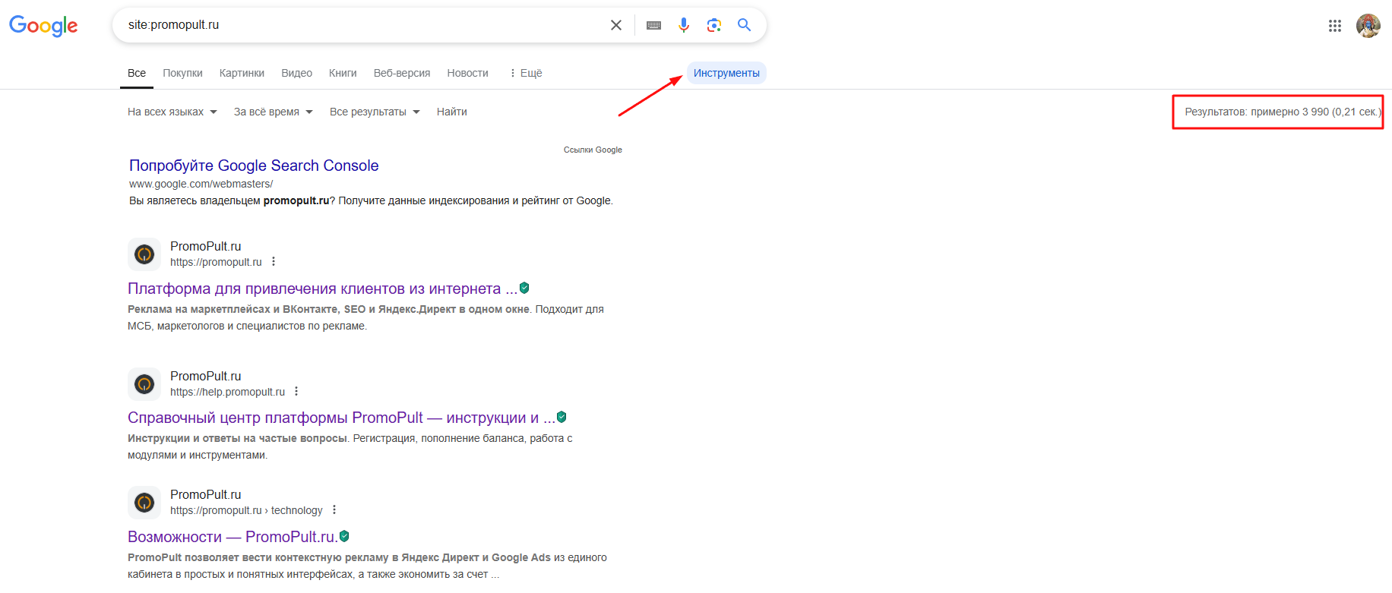Open 'Попробуйте Google Search Console' link
This screenshot has height=593, width=1392.
click(x=254, y=166)
